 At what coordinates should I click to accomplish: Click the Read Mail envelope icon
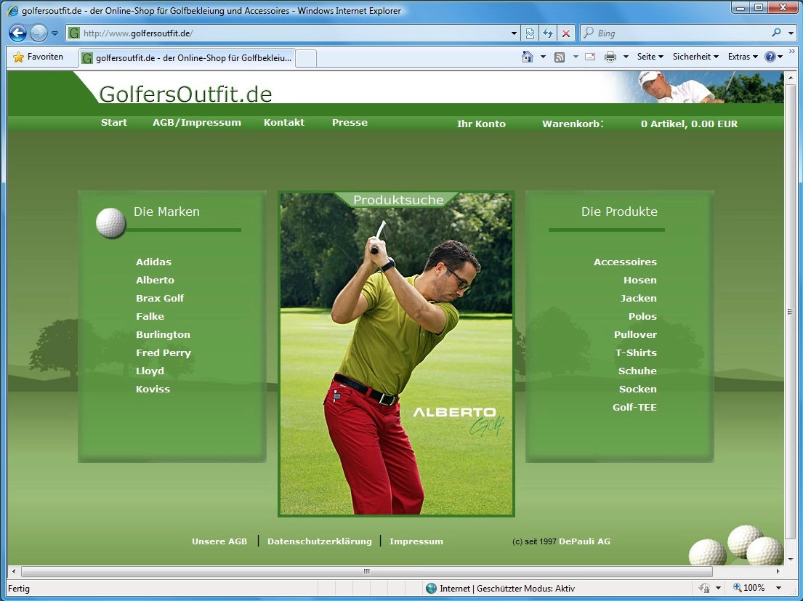point(590,57)
